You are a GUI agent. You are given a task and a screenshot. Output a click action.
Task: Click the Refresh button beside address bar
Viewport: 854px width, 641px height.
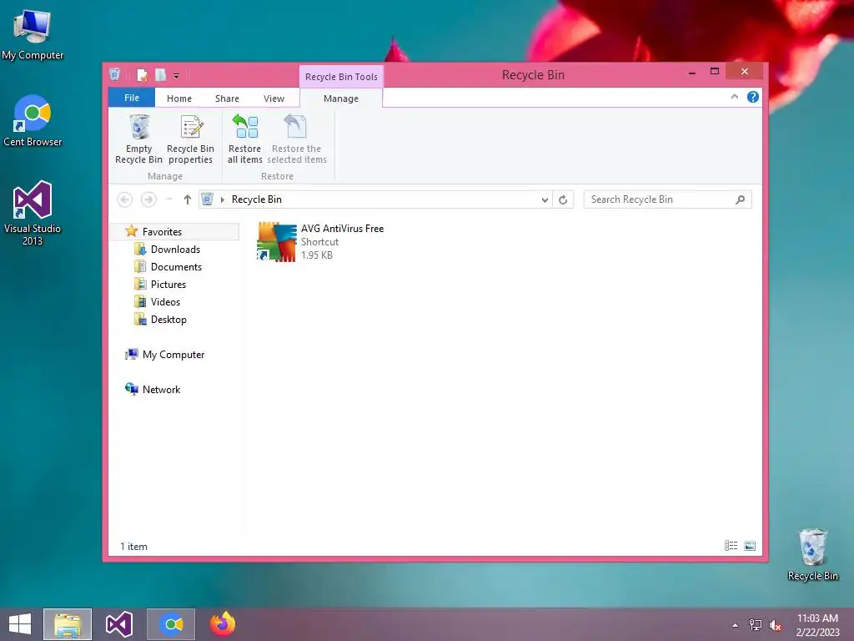563,200
